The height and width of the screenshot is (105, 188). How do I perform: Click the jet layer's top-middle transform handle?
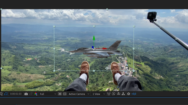94,26
